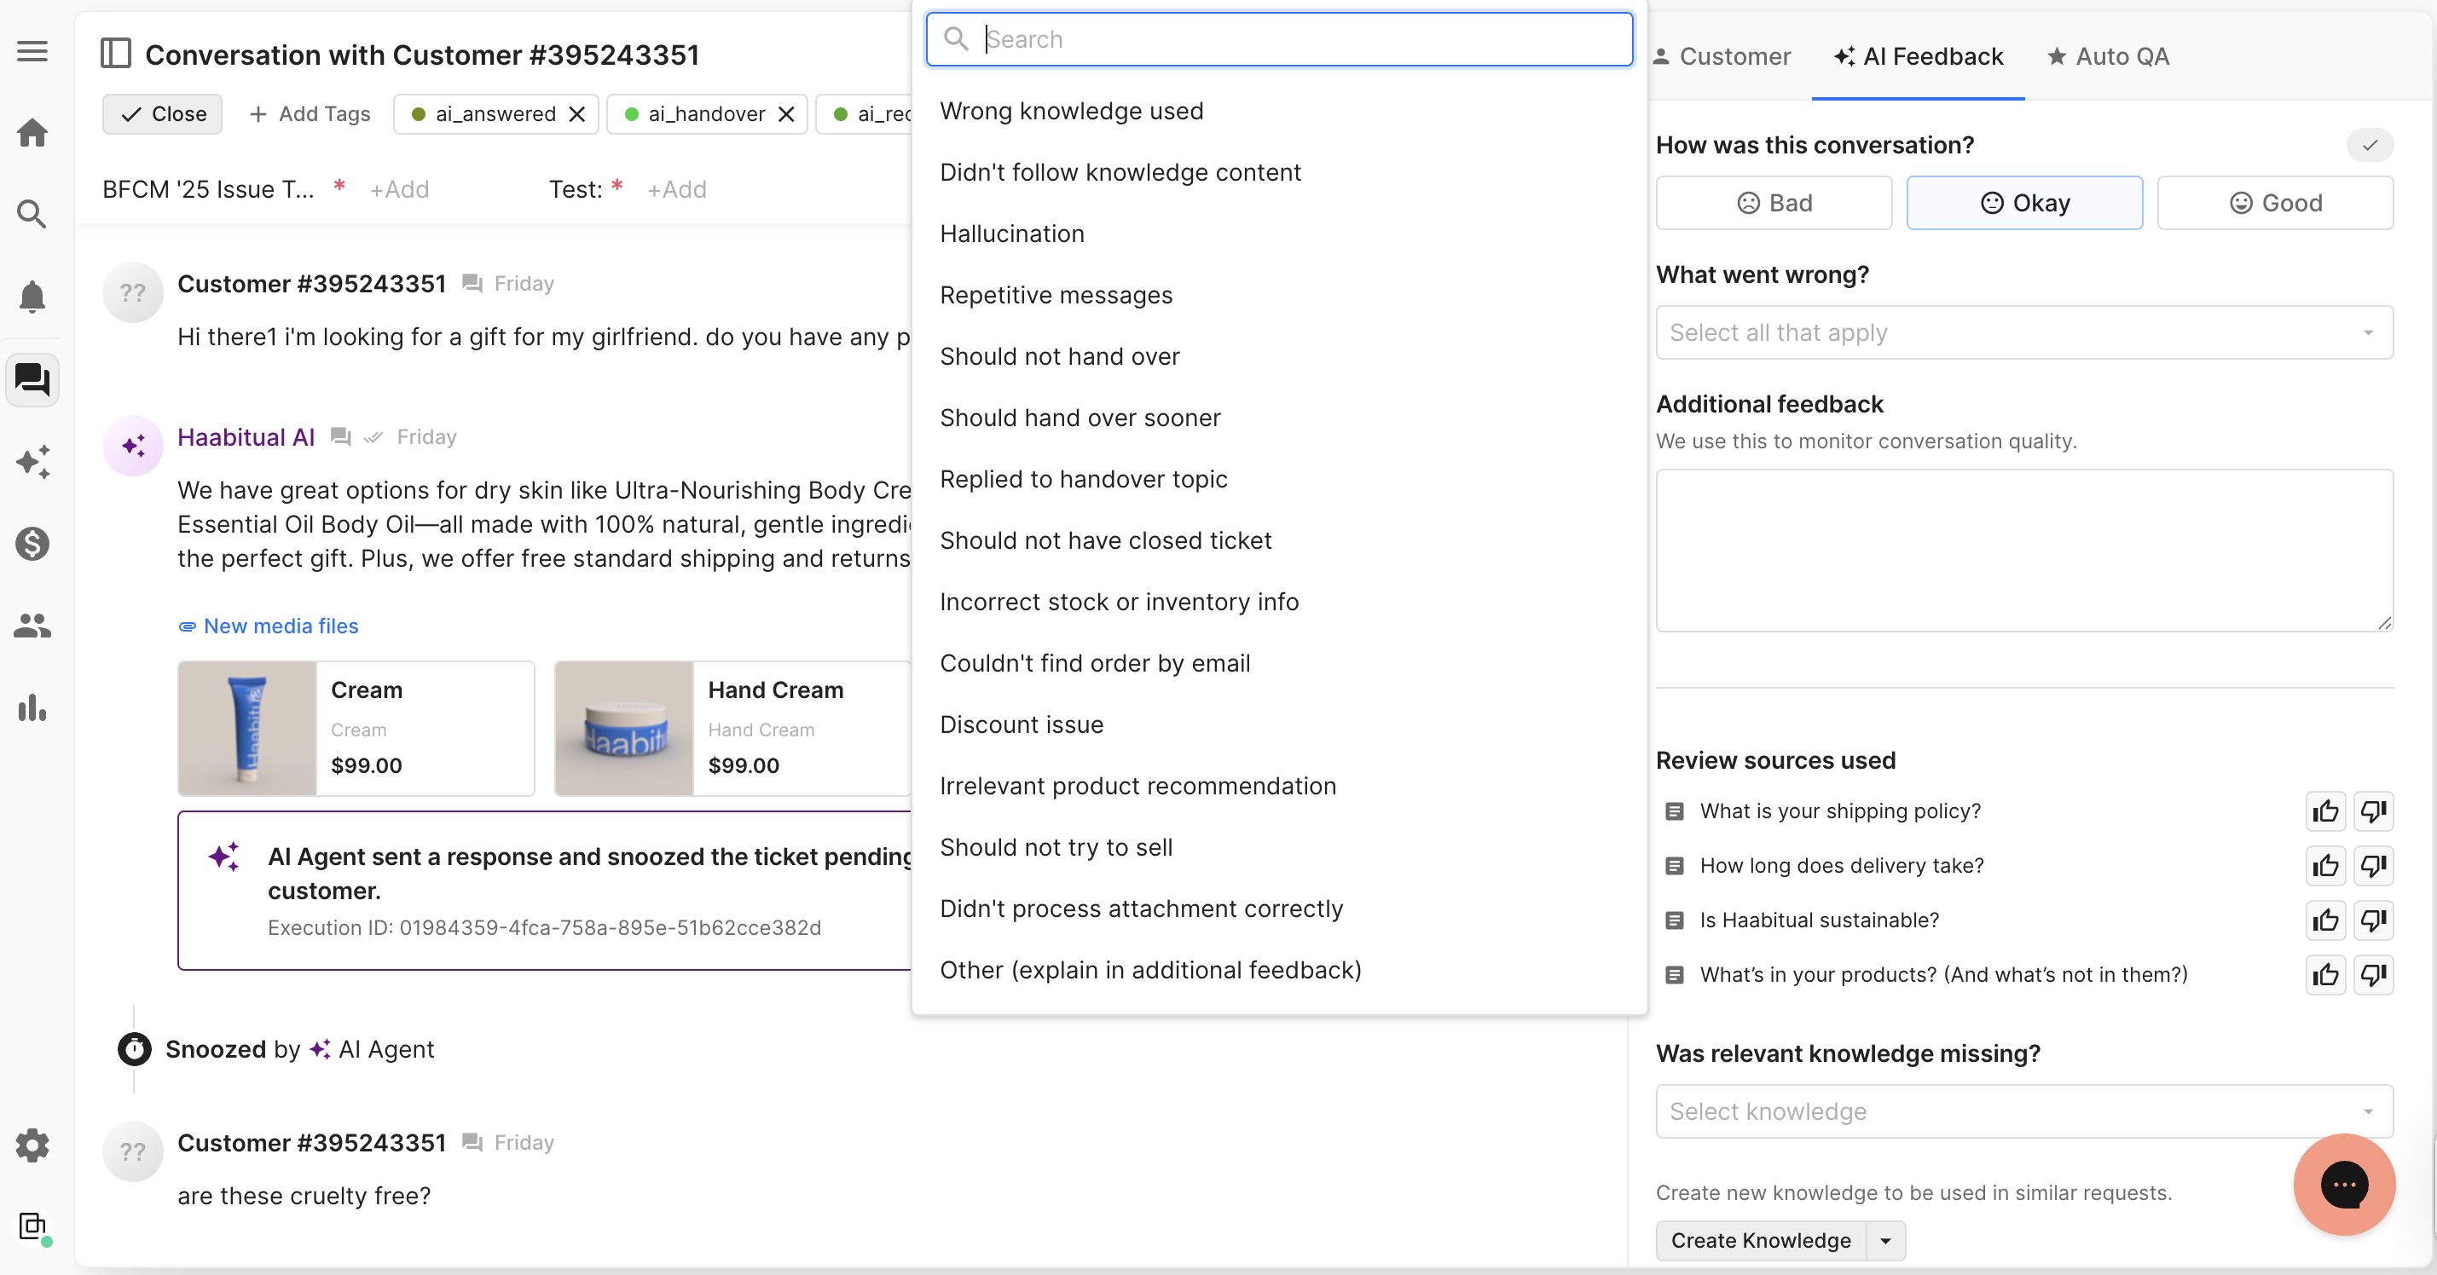
Task: Rate the conversation as Bad
Action: (1774, 202)
